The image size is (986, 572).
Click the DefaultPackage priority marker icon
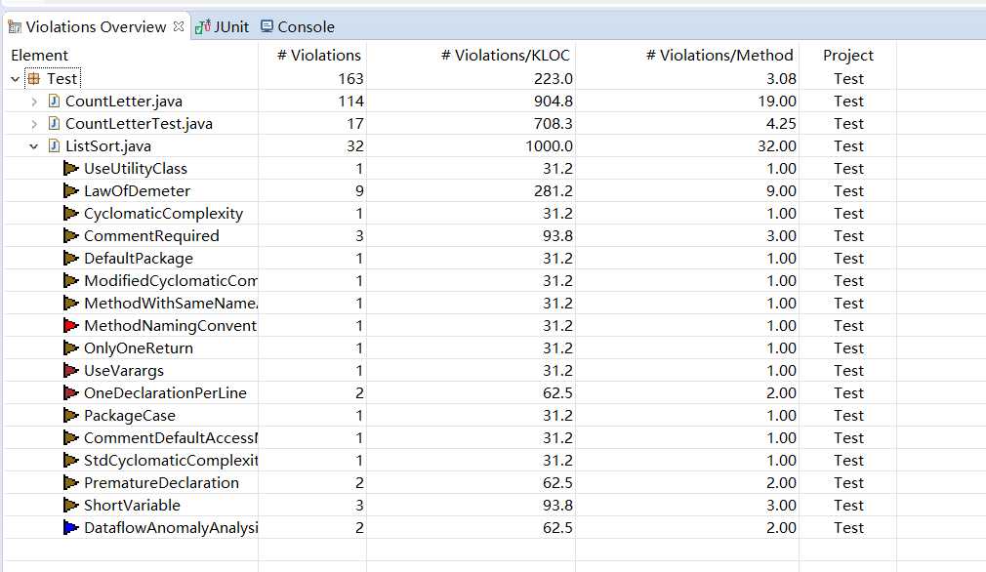(x=71, y=259)
